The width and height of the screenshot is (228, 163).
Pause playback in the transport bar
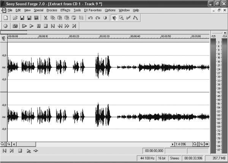point(38,26)
